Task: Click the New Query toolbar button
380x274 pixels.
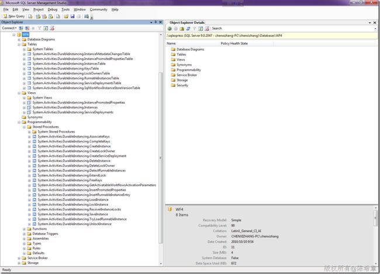Action: 14,16
